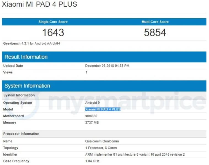This screenshot has height=165, width=209.
Task: Click the 'ARM implementer 81 architecture 8' identifier value
Action: pos(135,155)
